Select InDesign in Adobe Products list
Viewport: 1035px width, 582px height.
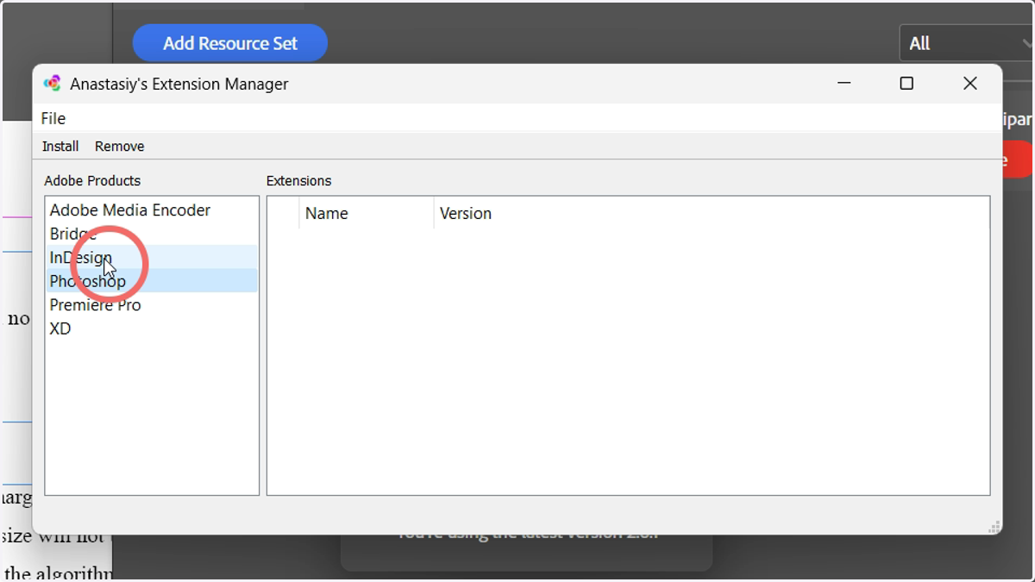[152, 257]
